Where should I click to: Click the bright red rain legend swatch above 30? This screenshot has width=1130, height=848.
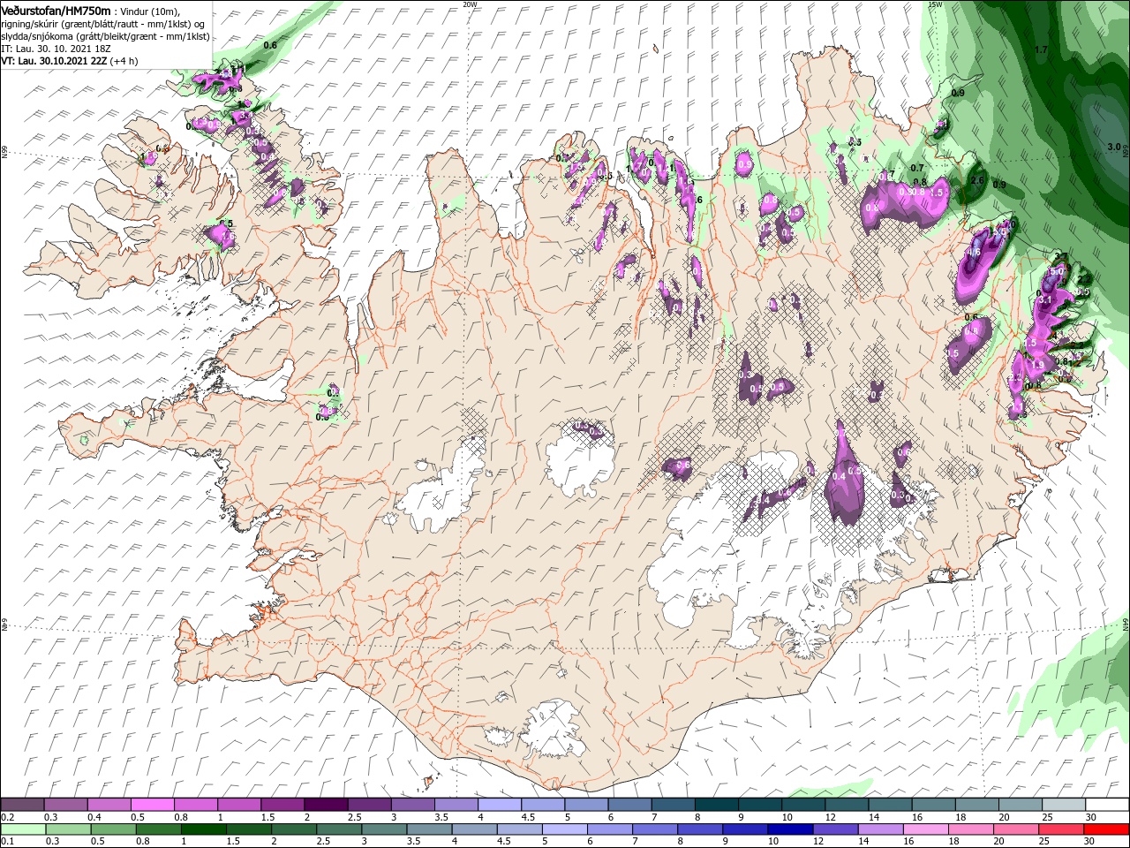(1107, 829)
